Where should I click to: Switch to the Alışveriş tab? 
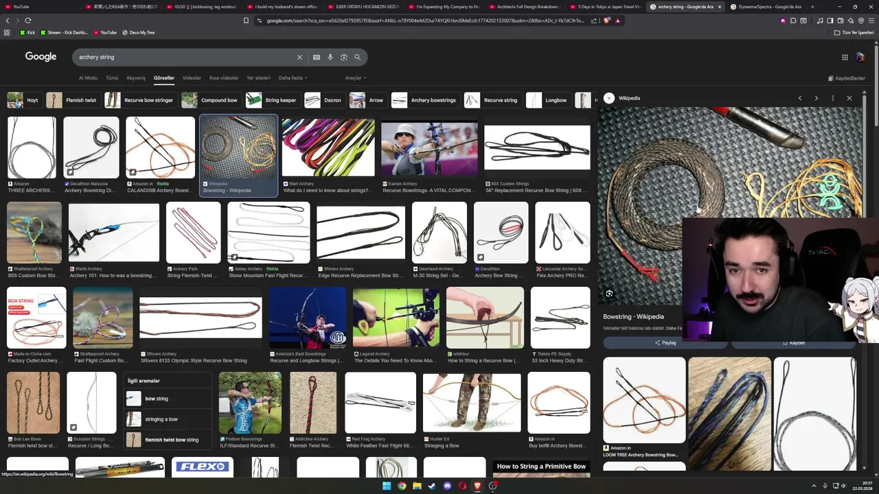(136, 78)
